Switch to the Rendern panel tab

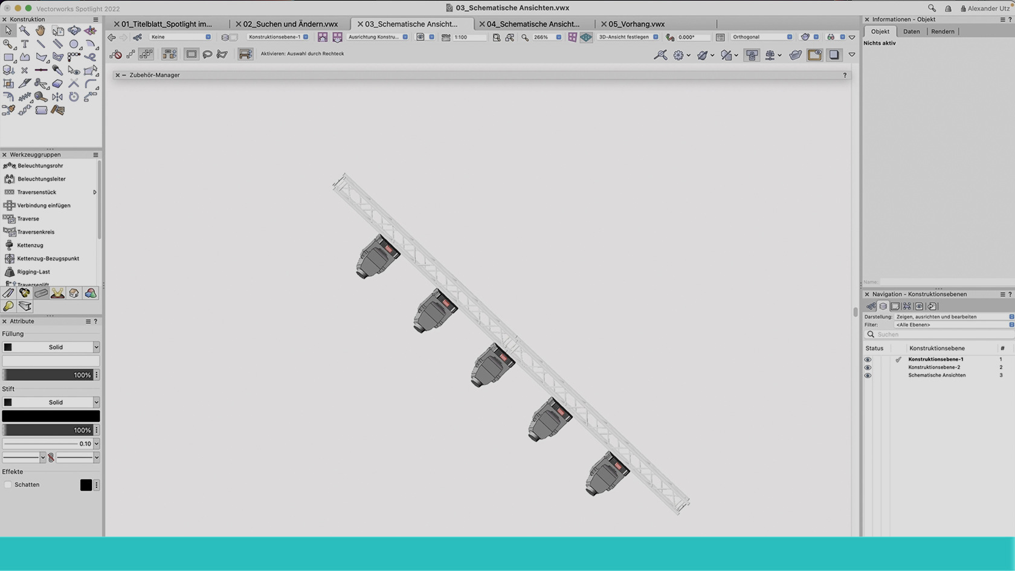point(942,31)
